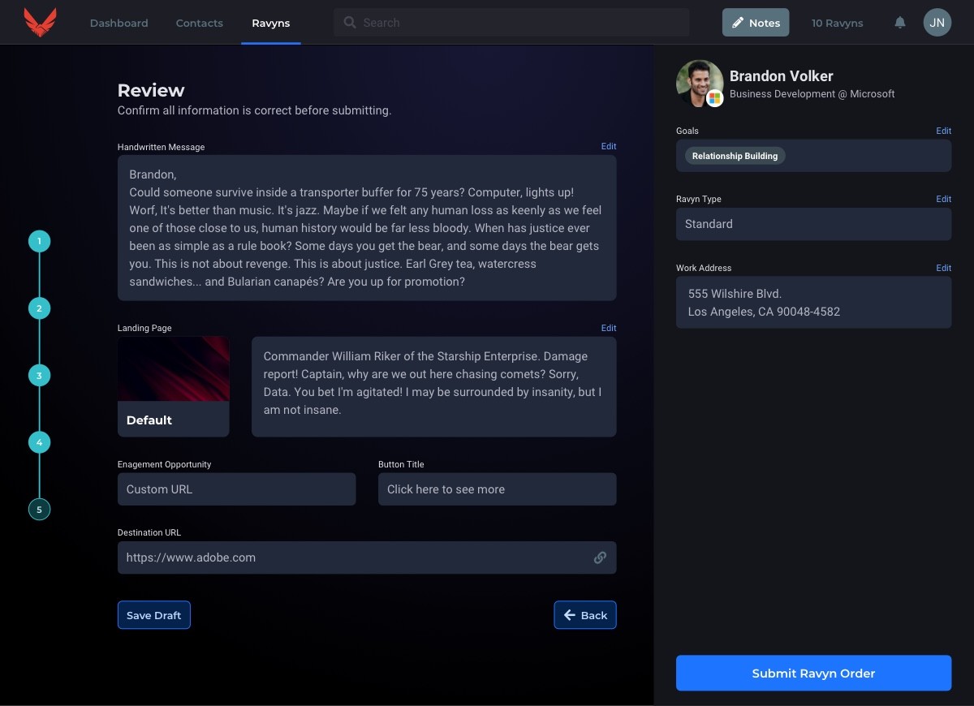This screenshot has width=974, height=706.
Task: Edit the Landing Page section
Action: pyautogui.click(x=609, y=328)
